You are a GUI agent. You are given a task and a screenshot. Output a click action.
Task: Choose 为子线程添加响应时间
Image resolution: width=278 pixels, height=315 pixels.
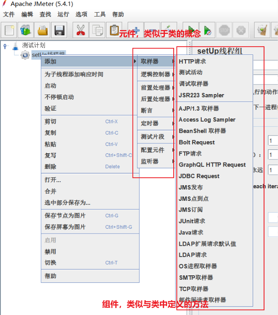tap(89, 75)
